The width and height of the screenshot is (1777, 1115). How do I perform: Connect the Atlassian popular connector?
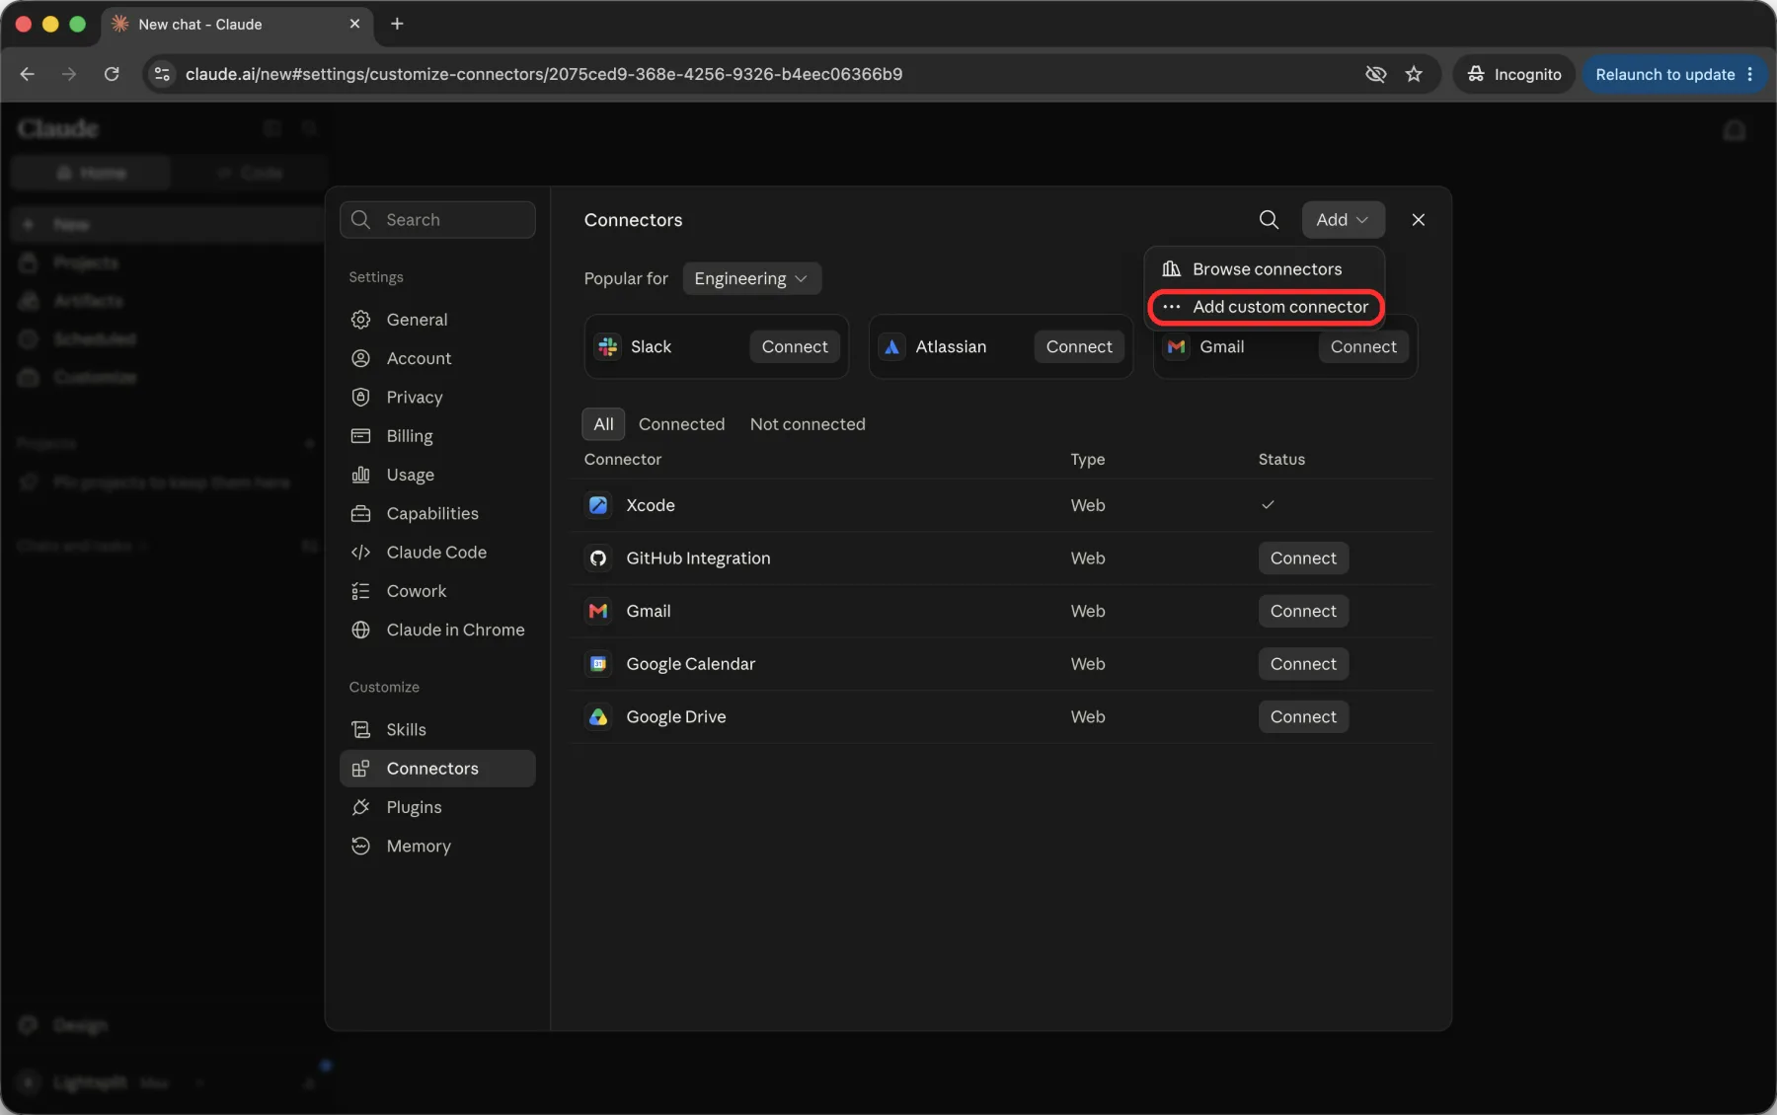[1079, 346]
